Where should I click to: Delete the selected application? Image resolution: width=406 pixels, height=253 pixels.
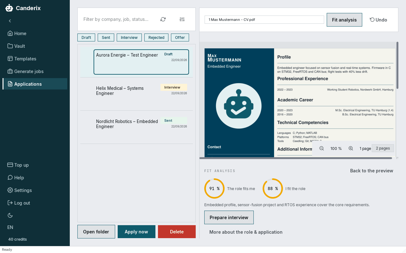tap(177, 232)
